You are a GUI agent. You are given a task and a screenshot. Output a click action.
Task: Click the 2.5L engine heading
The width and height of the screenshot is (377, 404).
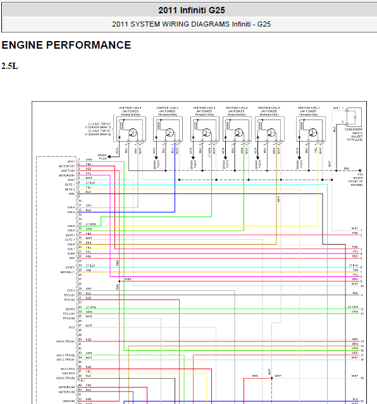(9, 66)
